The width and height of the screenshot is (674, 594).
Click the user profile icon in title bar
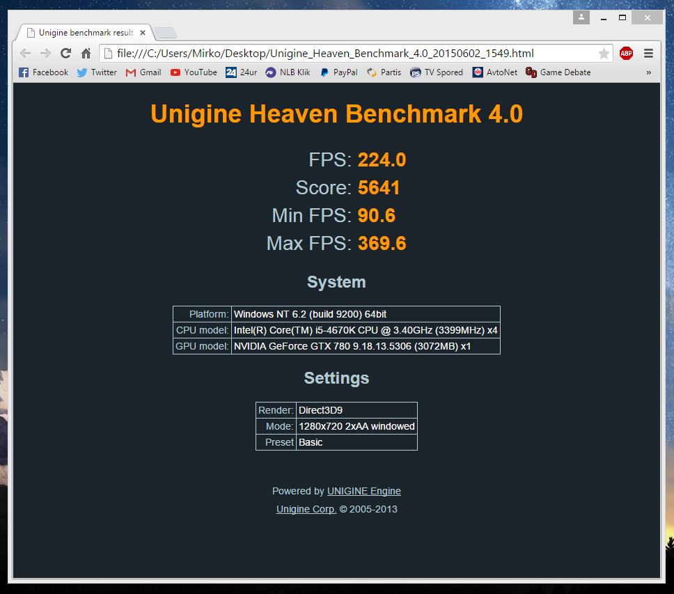[581, 17]
